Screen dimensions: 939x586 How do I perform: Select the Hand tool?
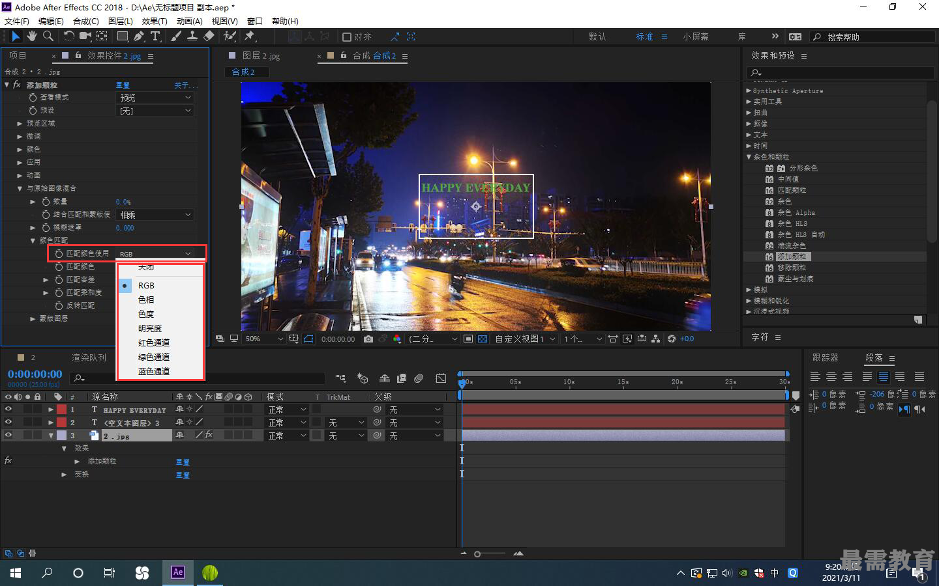point(31,36)
